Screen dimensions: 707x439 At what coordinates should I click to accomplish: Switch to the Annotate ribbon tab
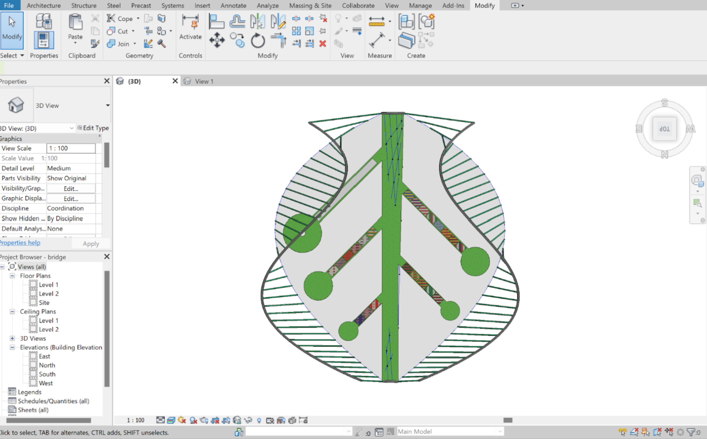[233, 5]
